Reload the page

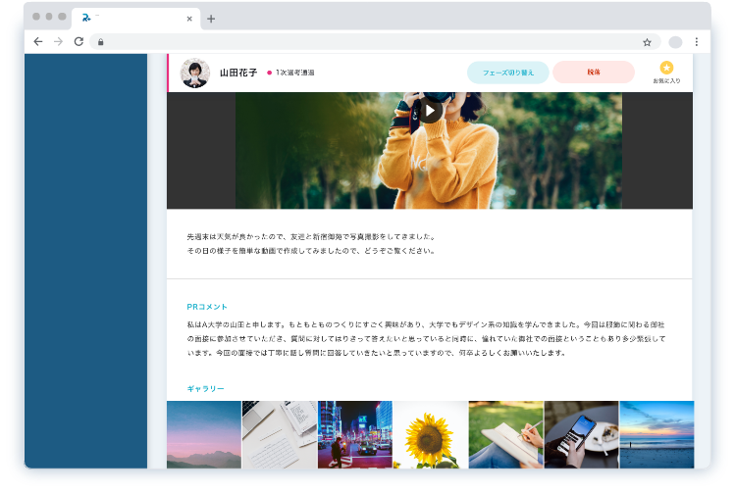[x=79, y=42]
